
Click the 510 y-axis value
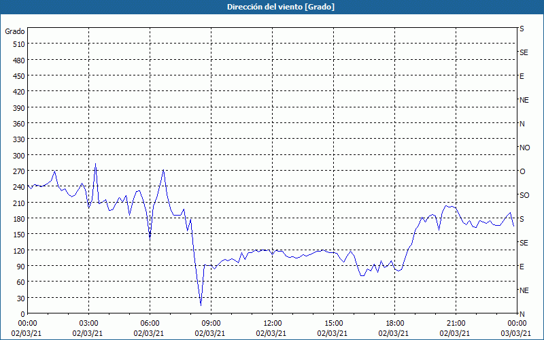tap(19, 44)
